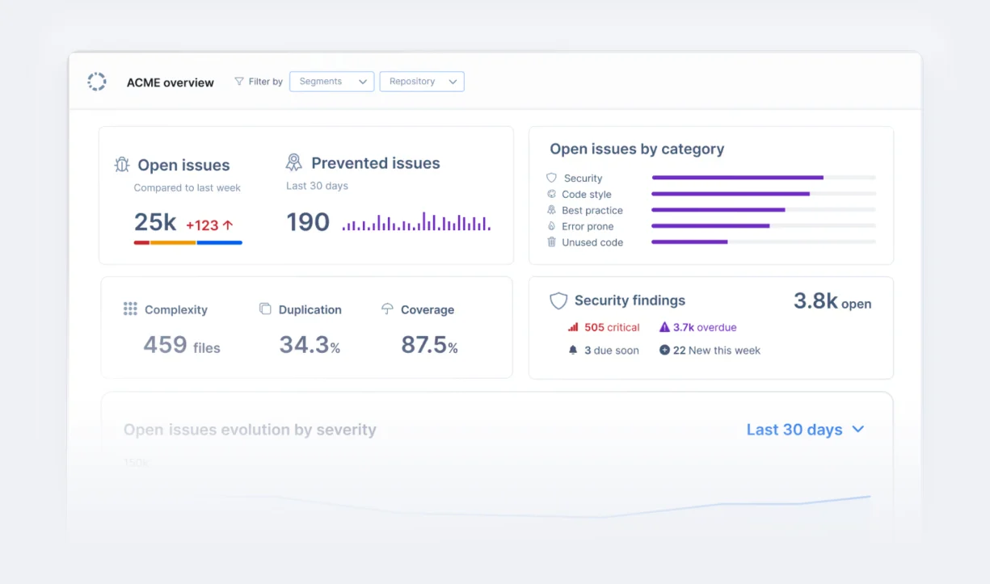Select the Error prone category label

[588, 227]
